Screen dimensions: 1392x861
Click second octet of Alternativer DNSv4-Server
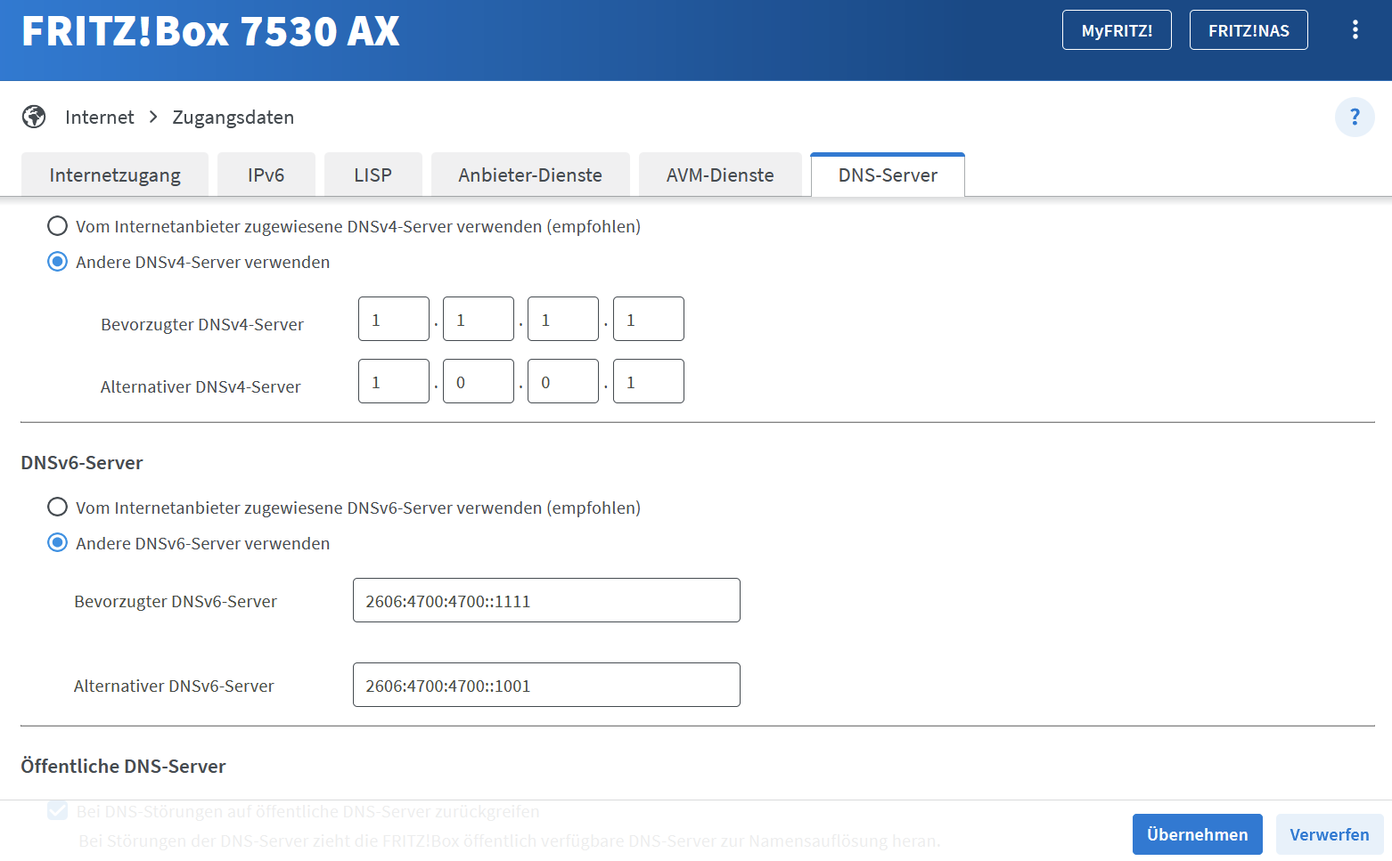pyautogui.click(x=479, y=381)
